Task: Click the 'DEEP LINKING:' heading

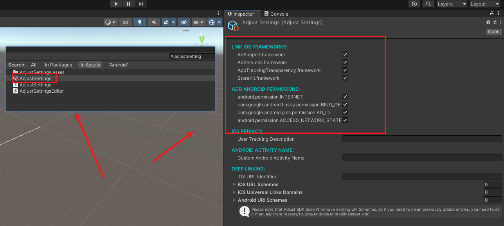Action: click(x=248, y=169)
